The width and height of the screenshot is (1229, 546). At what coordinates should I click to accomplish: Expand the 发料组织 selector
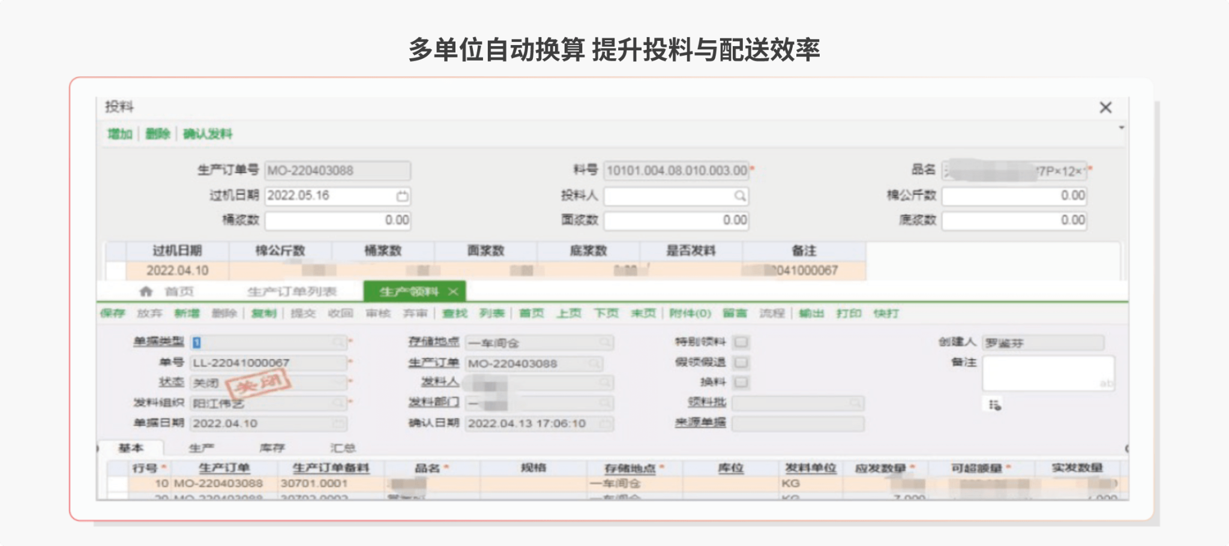[x=339, y=403]
